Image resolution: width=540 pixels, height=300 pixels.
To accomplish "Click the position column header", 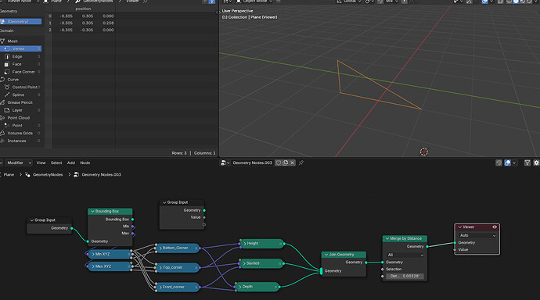I will click(x=83, y=9).
